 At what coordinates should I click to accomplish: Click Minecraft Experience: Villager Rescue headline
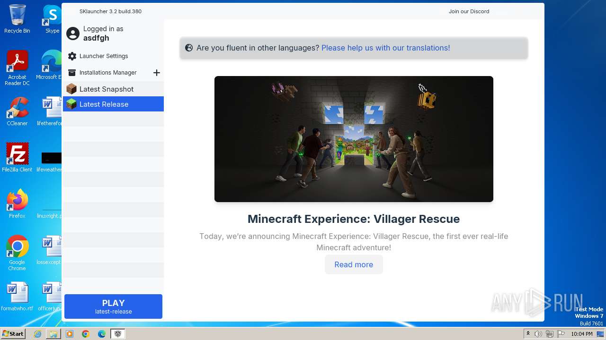coord(354,219)
